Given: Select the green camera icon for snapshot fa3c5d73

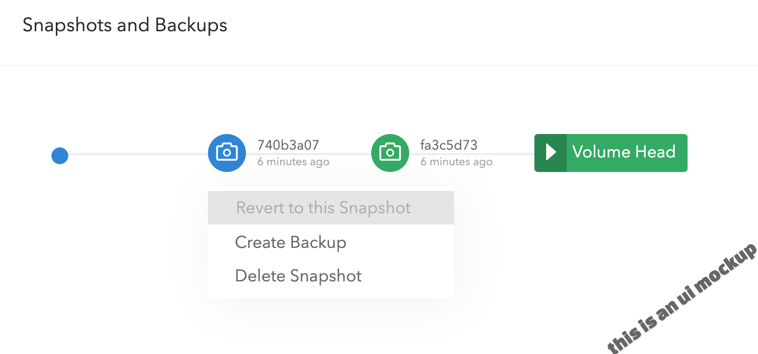Looking at the screenshot, I should 390,152.
